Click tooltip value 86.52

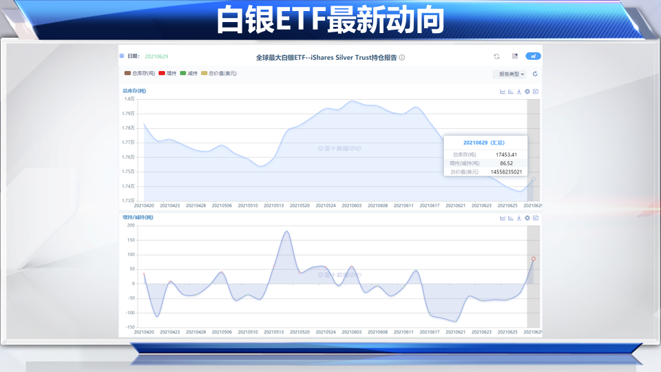pos(506,163)
